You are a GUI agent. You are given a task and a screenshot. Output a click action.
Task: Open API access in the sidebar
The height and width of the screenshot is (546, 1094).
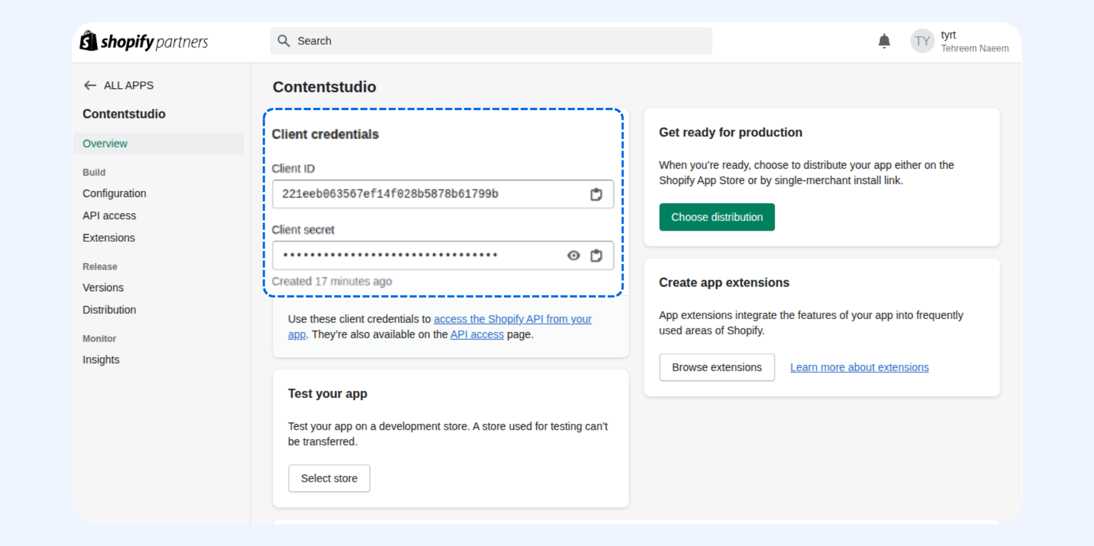point(109,216)
